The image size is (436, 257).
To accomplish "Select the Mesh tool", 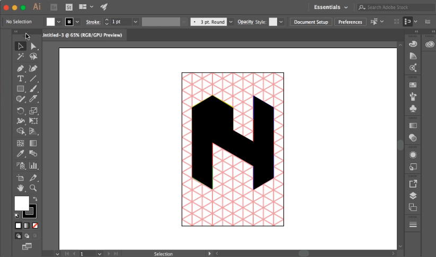I will [20, 143].
